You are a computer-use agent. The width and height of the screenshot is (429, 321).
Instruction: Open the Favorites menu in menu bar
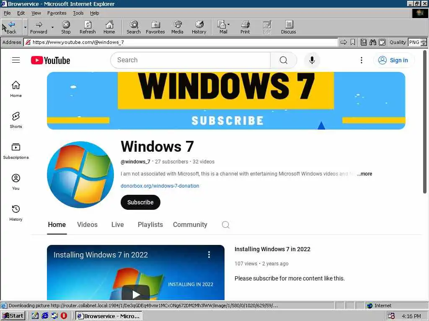click(57, 13)
